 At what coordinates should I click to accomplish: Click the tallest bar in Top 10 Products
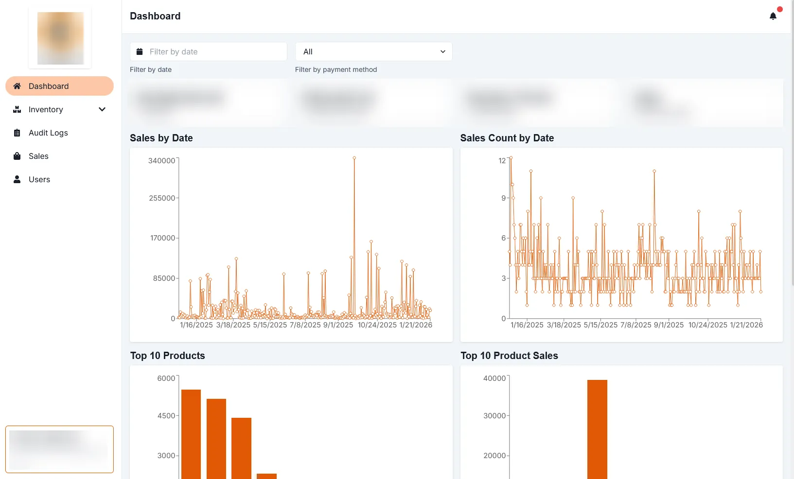click(x=191, y=434)
